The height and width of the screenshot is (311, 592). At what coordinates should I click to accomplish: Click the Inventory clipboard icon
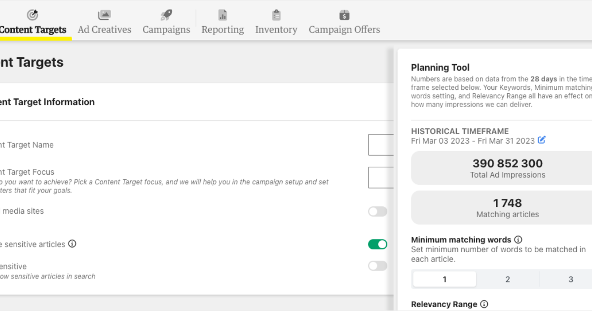276,15
